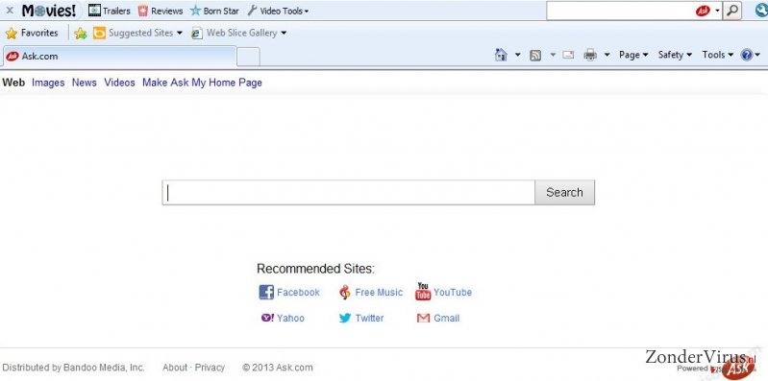
Task: Select the Ask.com browser tab
Action: tap(119, 57)
